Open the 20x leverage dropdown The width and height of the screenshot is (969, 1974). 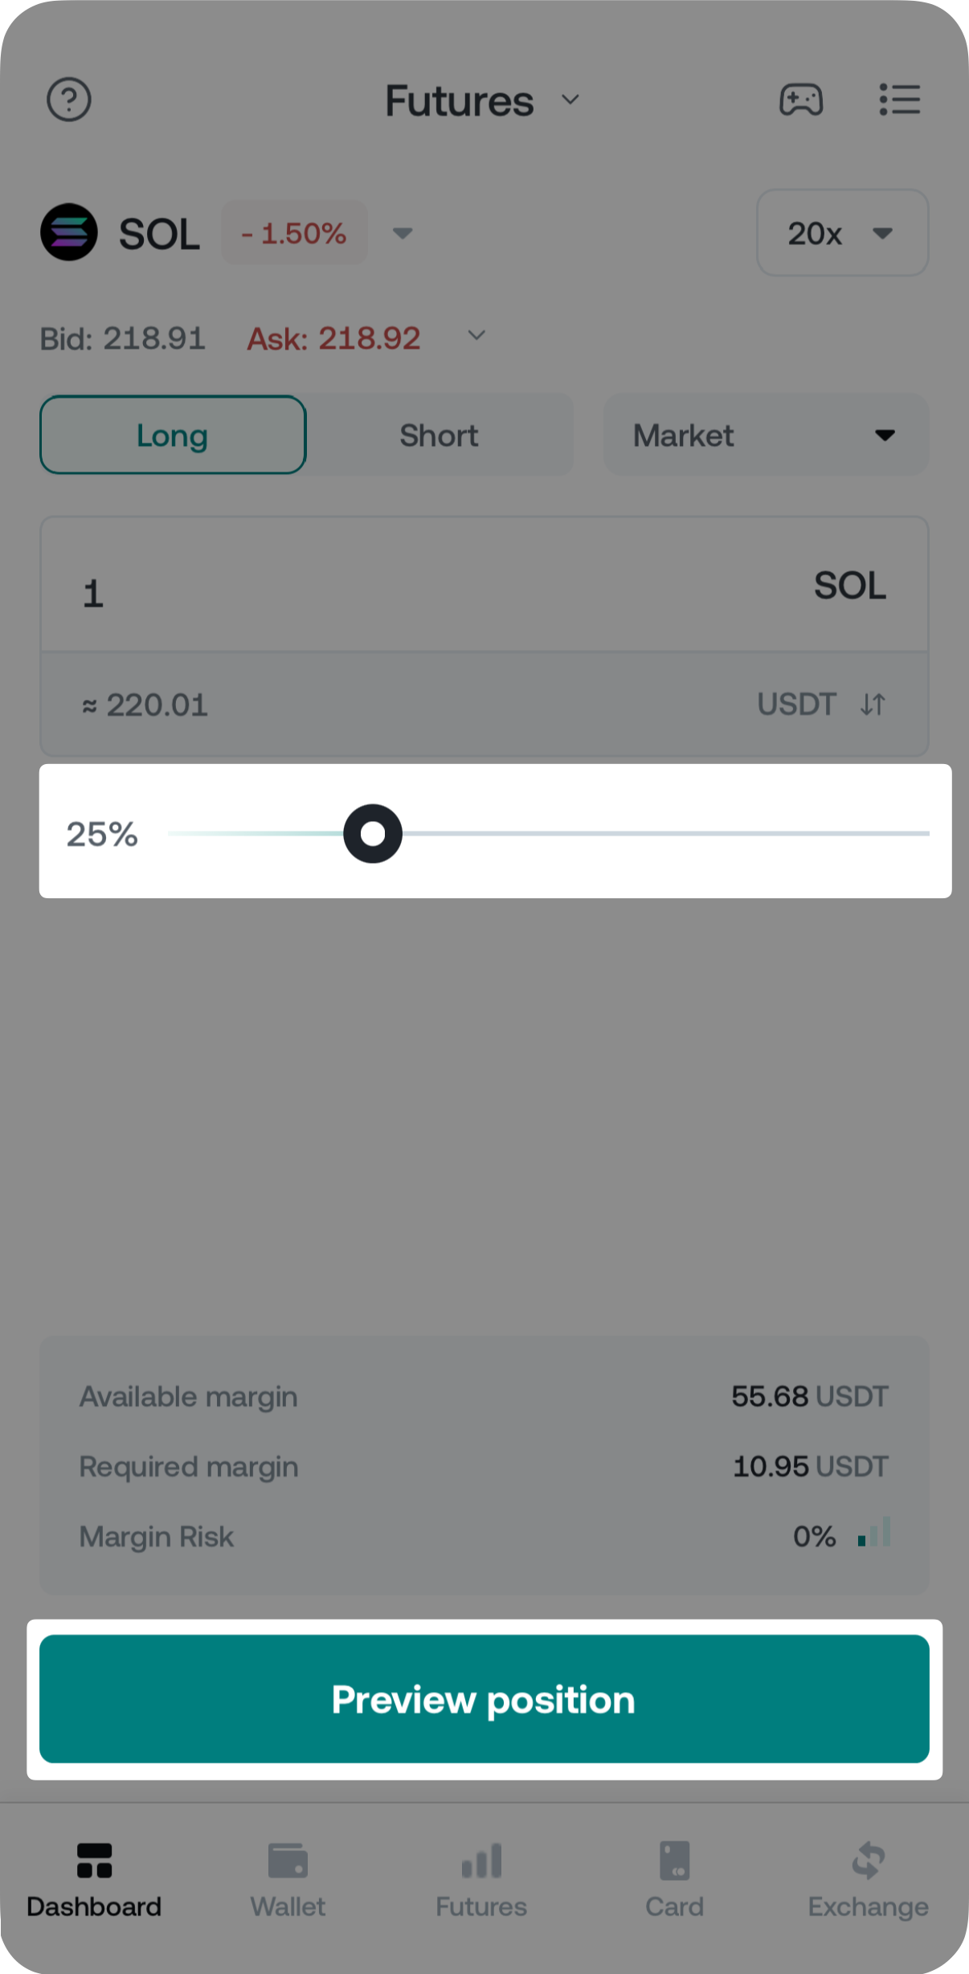point(842,233)
